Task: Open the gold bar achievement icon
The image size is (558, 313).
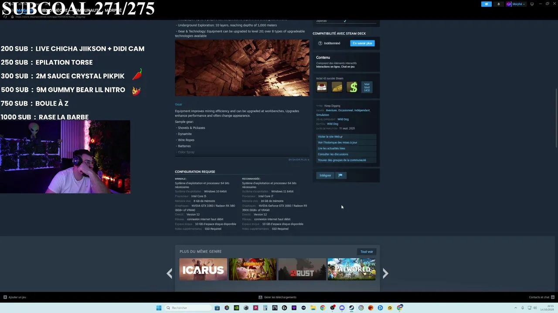Action: click(337, 87)
